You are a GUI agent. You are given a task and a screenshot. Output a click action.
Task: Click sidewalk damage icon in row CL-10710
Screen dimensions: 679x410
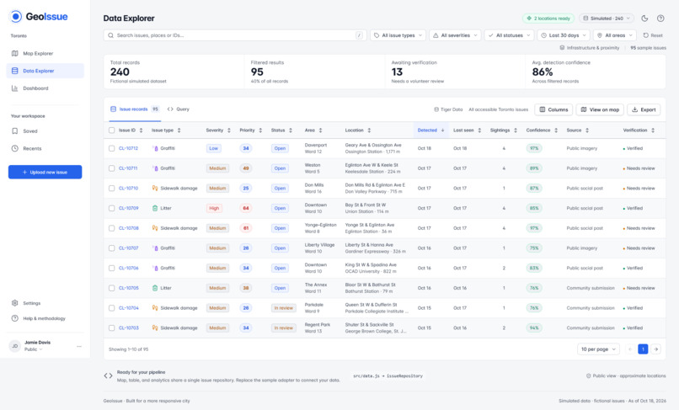click(155, 188)
